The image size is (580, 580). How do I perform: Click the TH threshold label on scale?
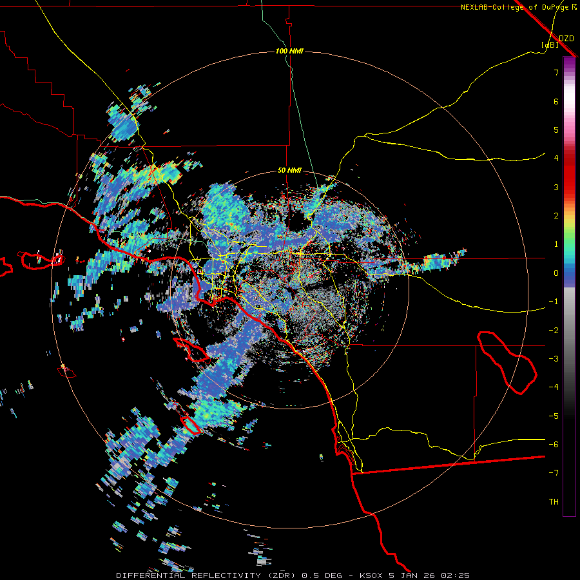[x=554, y=502]
